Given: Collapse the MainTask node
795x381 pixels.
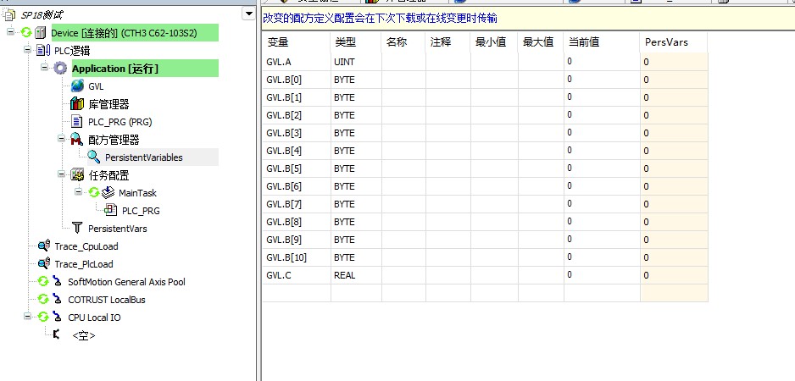Looking at the screenshot, I should tap(78, 191).
